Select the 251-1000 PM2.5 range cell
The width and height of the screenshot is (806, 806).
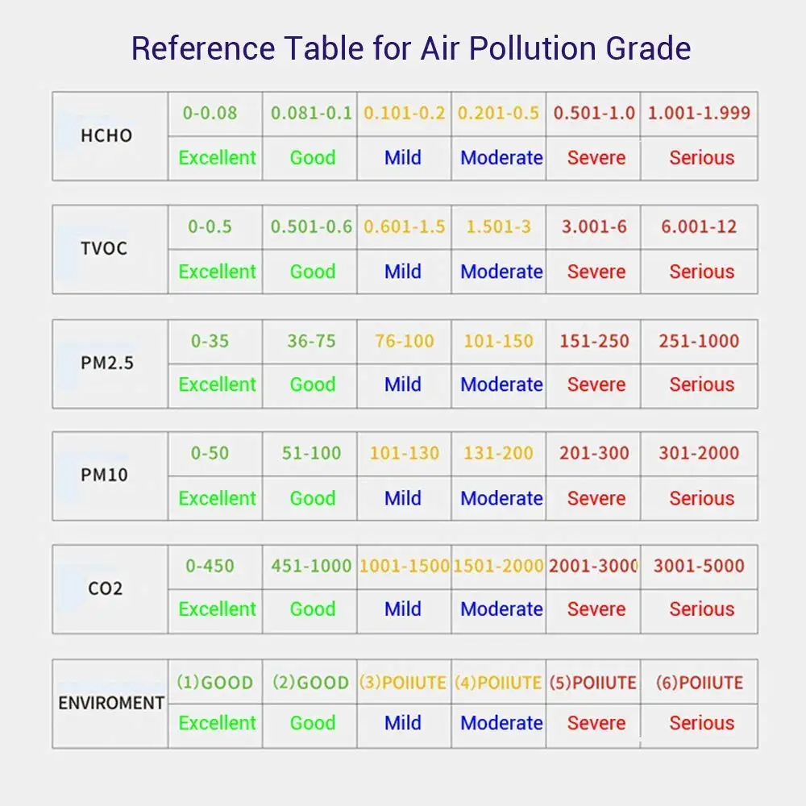click(699, 341)
